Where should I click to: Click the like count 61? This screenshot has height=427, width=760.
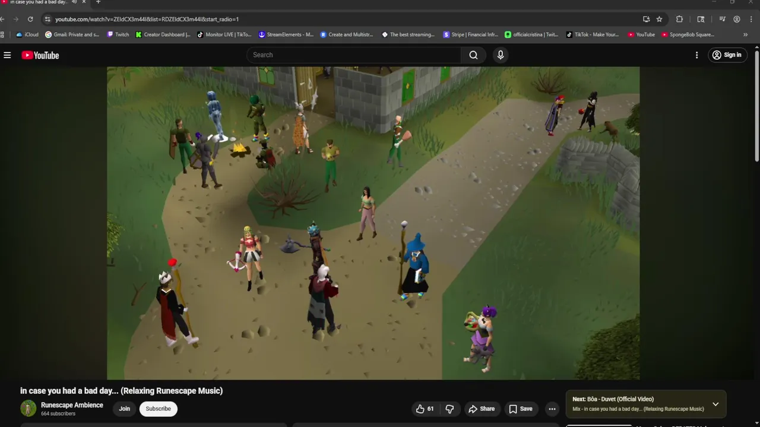pos(430,409)
